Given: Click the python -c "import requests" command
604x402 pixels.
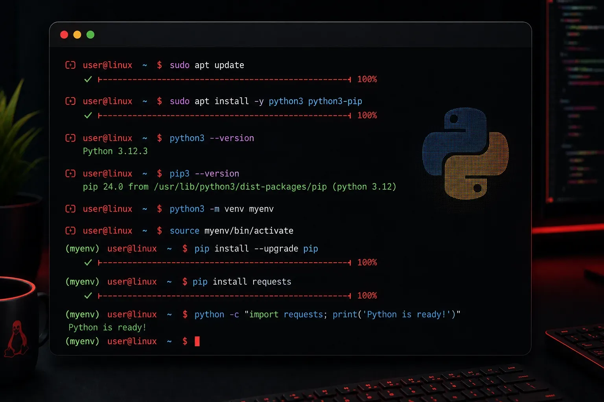Looking at the screenshot, I should pos(327,314).
